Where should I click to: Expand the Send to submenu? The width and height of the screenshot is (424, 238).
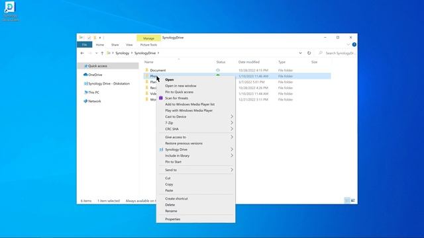pyautogui.click(x=232, y=170)
